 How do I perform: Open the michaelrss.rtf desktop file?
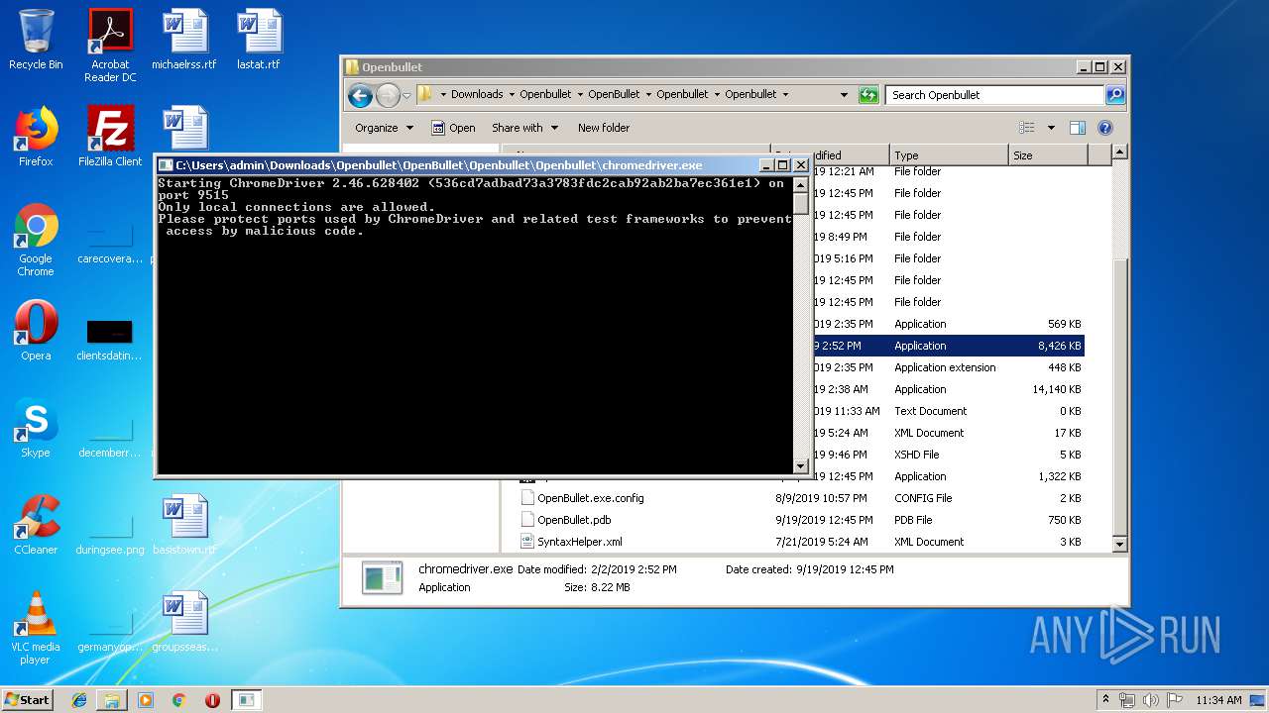coord(184,40)
